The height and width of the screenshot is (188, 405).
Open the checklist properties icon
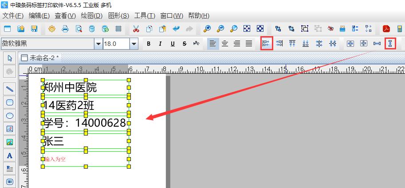click(355, 29)
